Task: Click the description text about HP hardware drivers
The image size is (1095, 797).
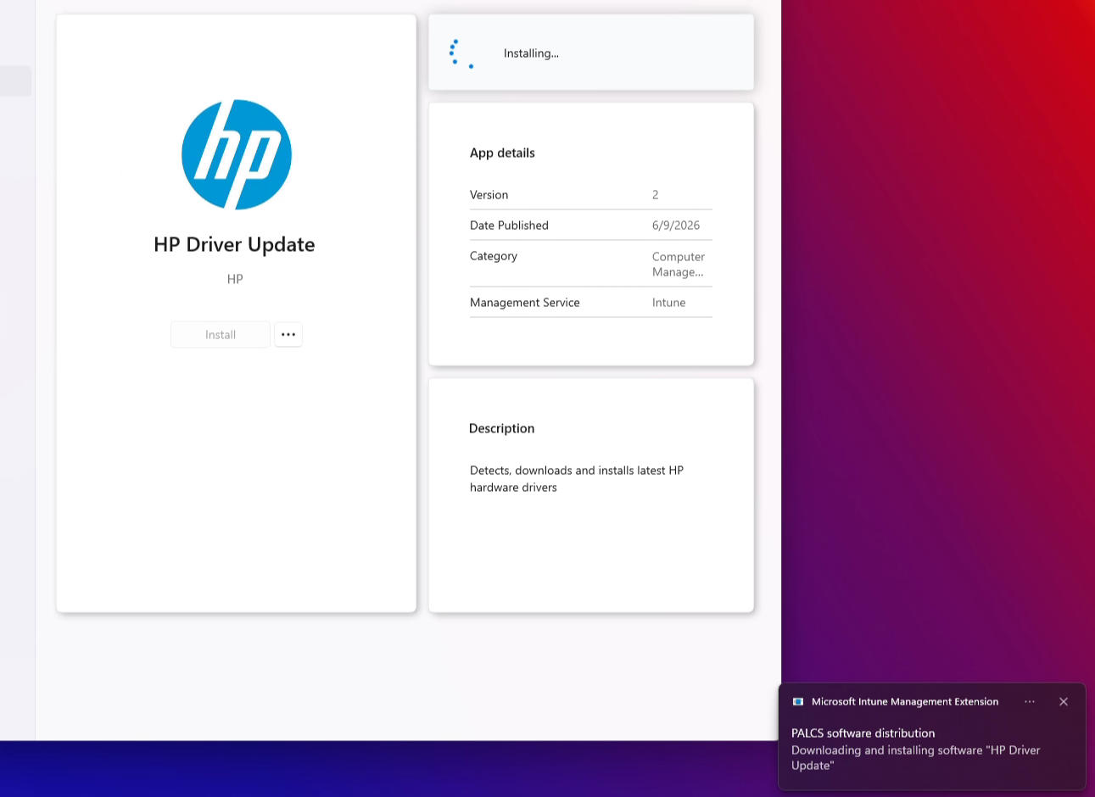Action: pyautogui.click(x=577, y=479)
